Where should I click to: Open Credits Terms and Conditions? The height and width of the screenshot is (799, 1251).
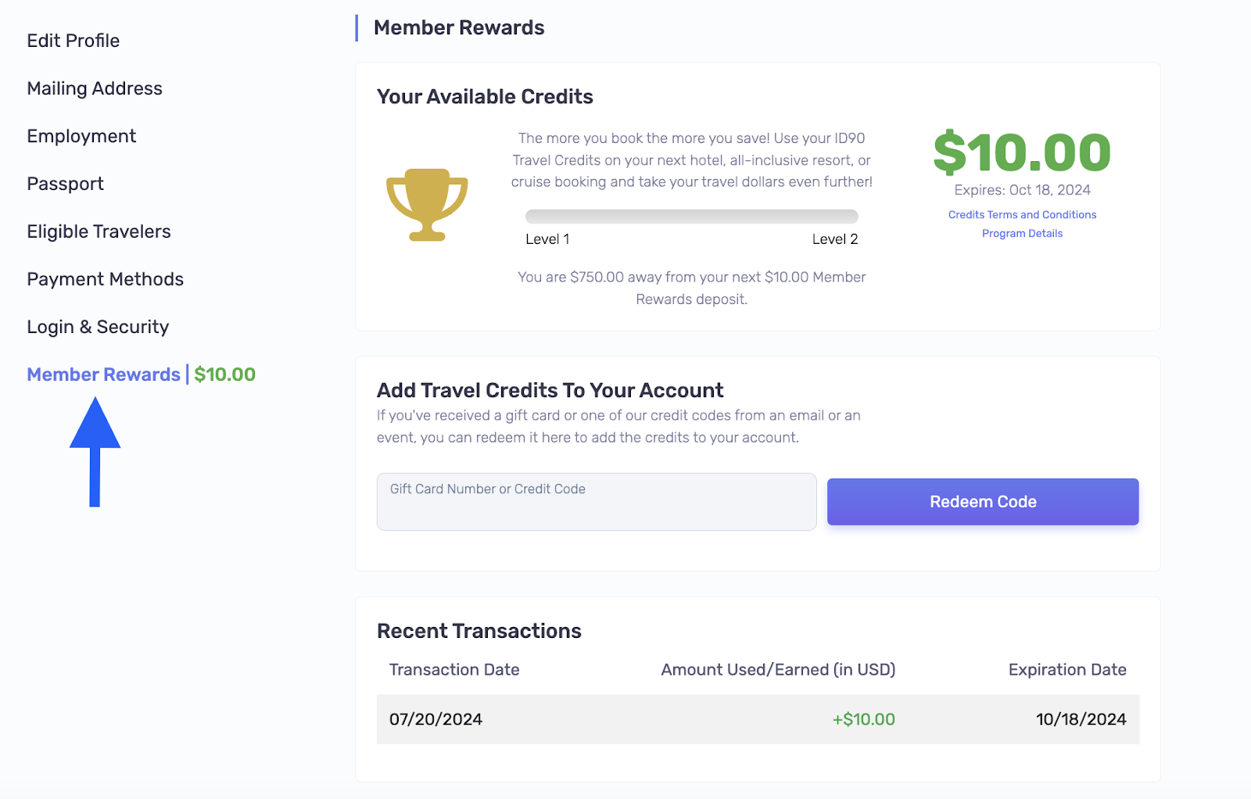tap(1022, 214)
